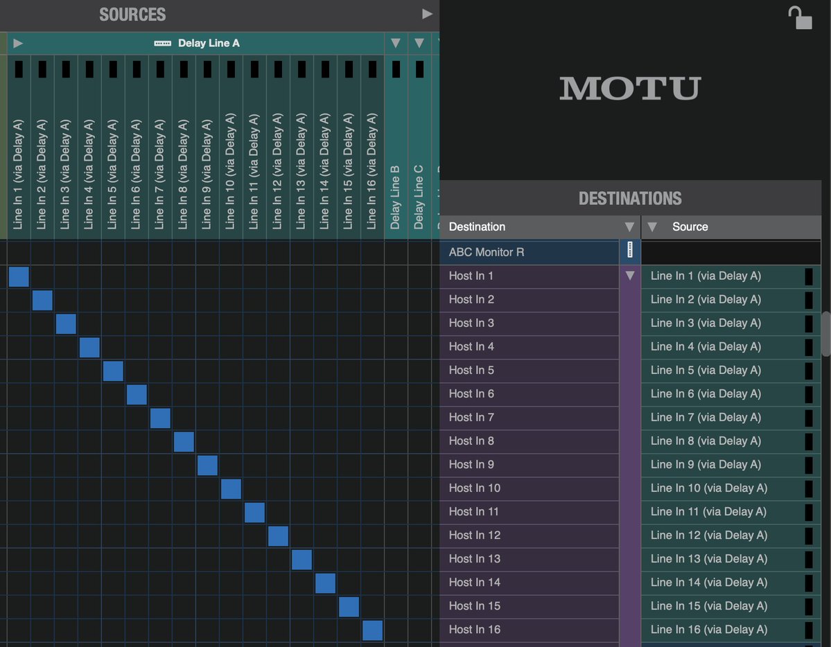Image resolution: width=831 pixels, height=647 pixels.
Task: Click source cell Line In 14 (via Delay A)
Action: coord(731,583)
